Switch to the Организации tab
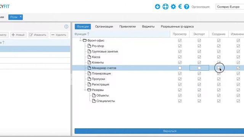This screenshot has height=137, width=244. (x=104, y=27)
